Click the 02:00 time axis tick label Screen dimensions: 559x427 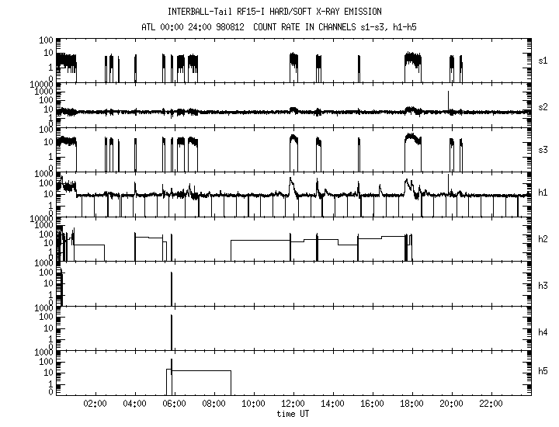95,404
